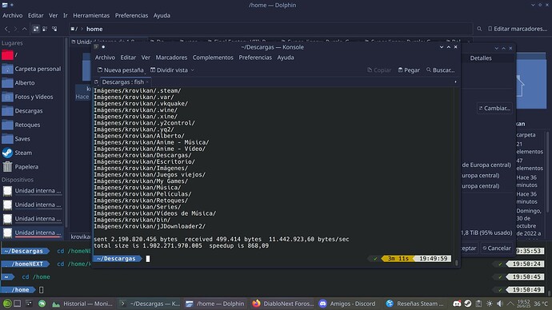Switch to Detalles tab in dialog
Viewport: 552px width, 310px height.
[481, 58]
